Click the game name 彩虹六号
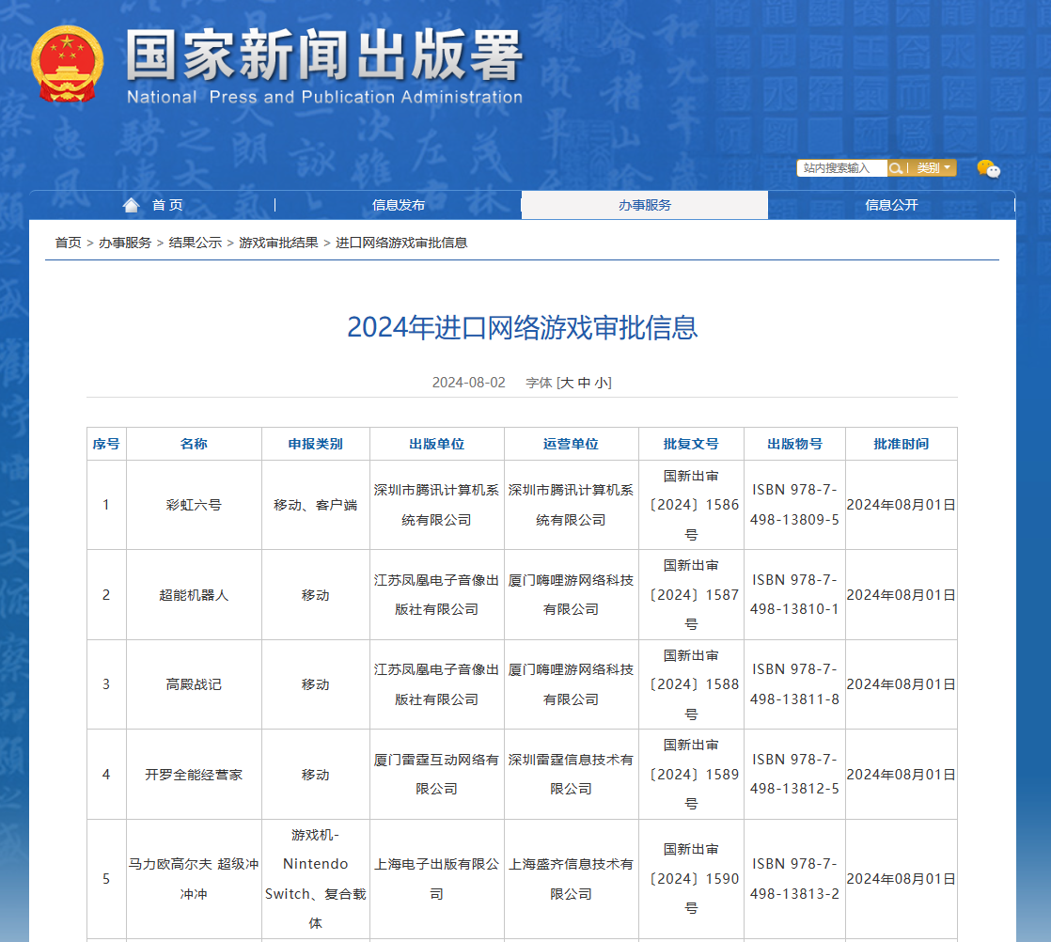The width and height of the screenshot is (1051, 942). (x=194, y=506)
